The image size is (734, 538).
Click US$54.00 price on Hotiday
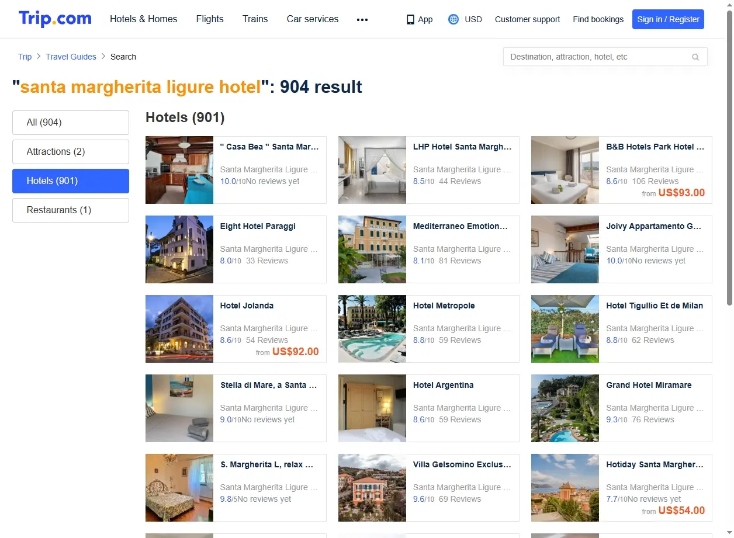[x=681, y=511]
